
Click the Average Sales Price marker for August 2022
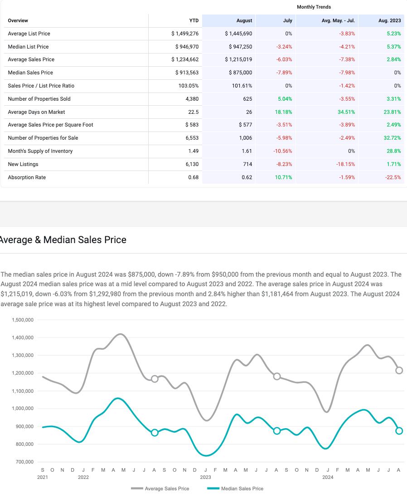[155, 379]
